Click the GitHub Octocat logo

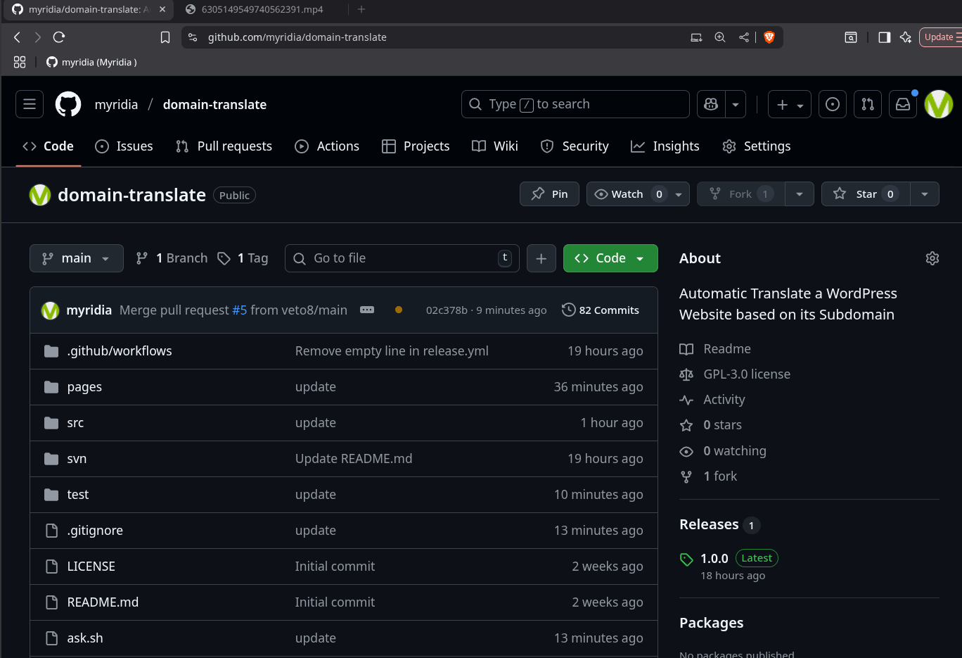click(68, 104)
